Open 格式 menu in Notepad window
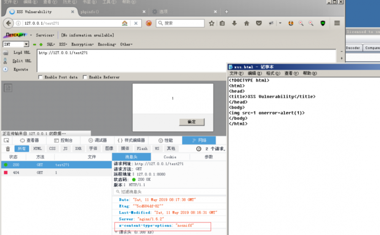Screen dimensions: 380x235 [273, 73]
